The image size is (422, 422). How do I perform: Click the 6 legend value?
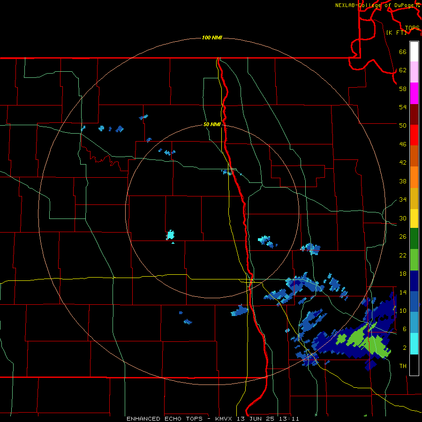pos(405,329)
